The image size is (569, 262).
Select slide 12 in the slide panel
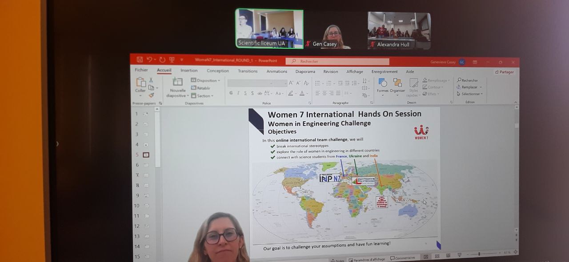[x=146, y=226]
